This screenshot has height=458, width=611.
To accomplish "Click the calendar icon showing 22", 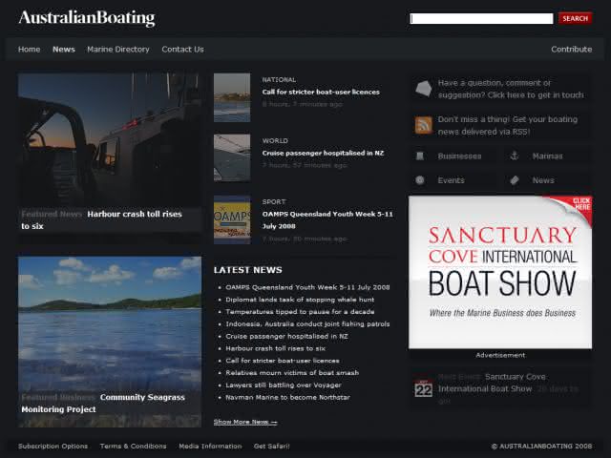I will point(424,388).
